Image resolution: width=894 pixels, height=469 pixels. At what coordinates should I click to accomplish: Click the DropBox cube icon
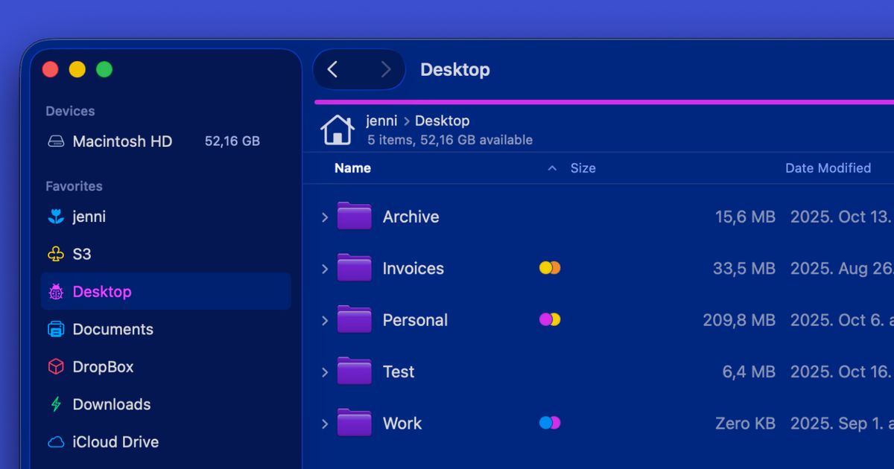(56, 367)
